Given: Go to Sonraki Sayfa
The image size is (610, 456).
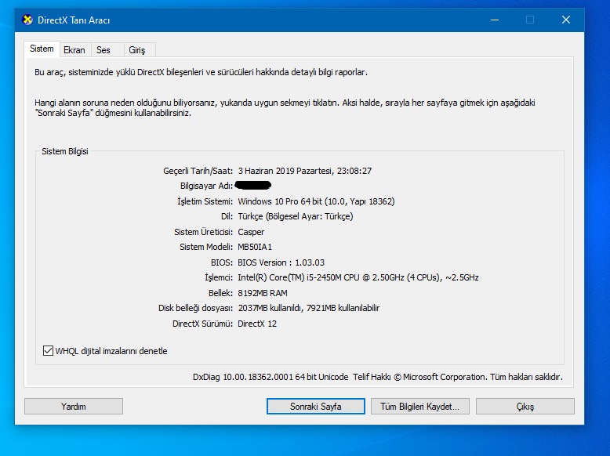Looking at the screenshot, I should 315,406.
